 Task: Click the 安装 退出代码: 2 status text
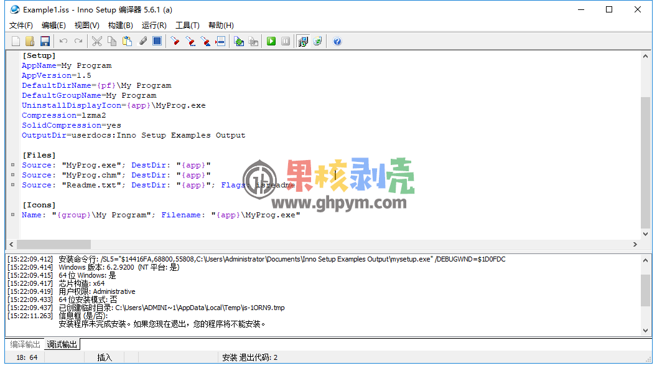(249, 357)
